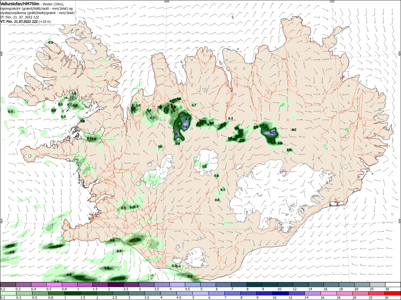The image size is (401, 300).
Task: Pick the bright pink upper legend swatch at 0.5
Action: point(54,285)
